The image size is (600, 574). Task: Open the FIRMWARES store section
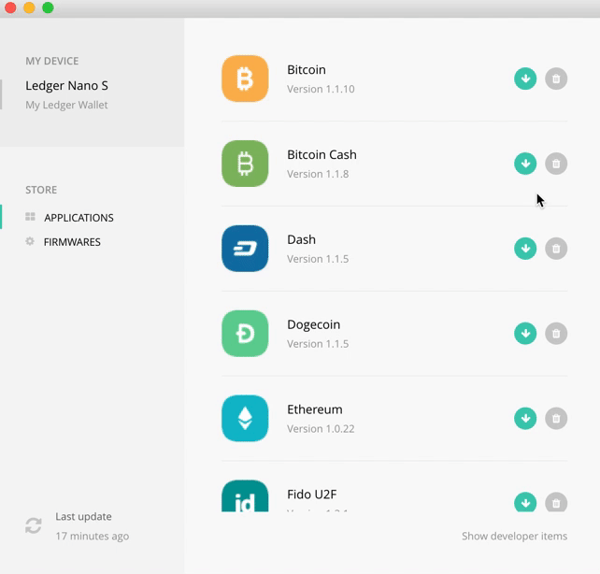point(72,242)
